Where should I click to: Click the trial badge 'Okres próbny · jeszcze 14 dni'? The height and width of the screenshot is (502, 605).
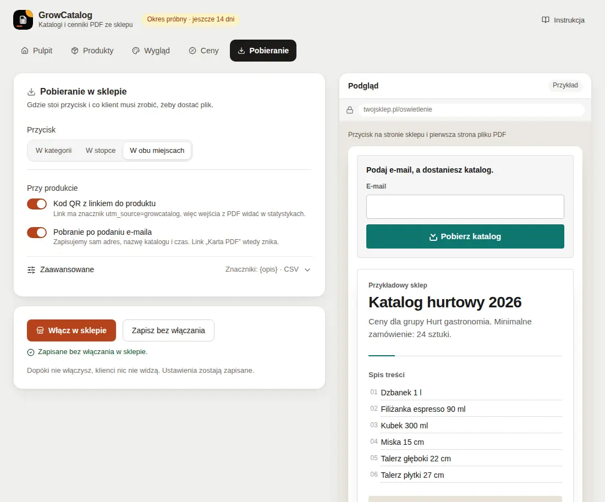(x=191, y=19)
